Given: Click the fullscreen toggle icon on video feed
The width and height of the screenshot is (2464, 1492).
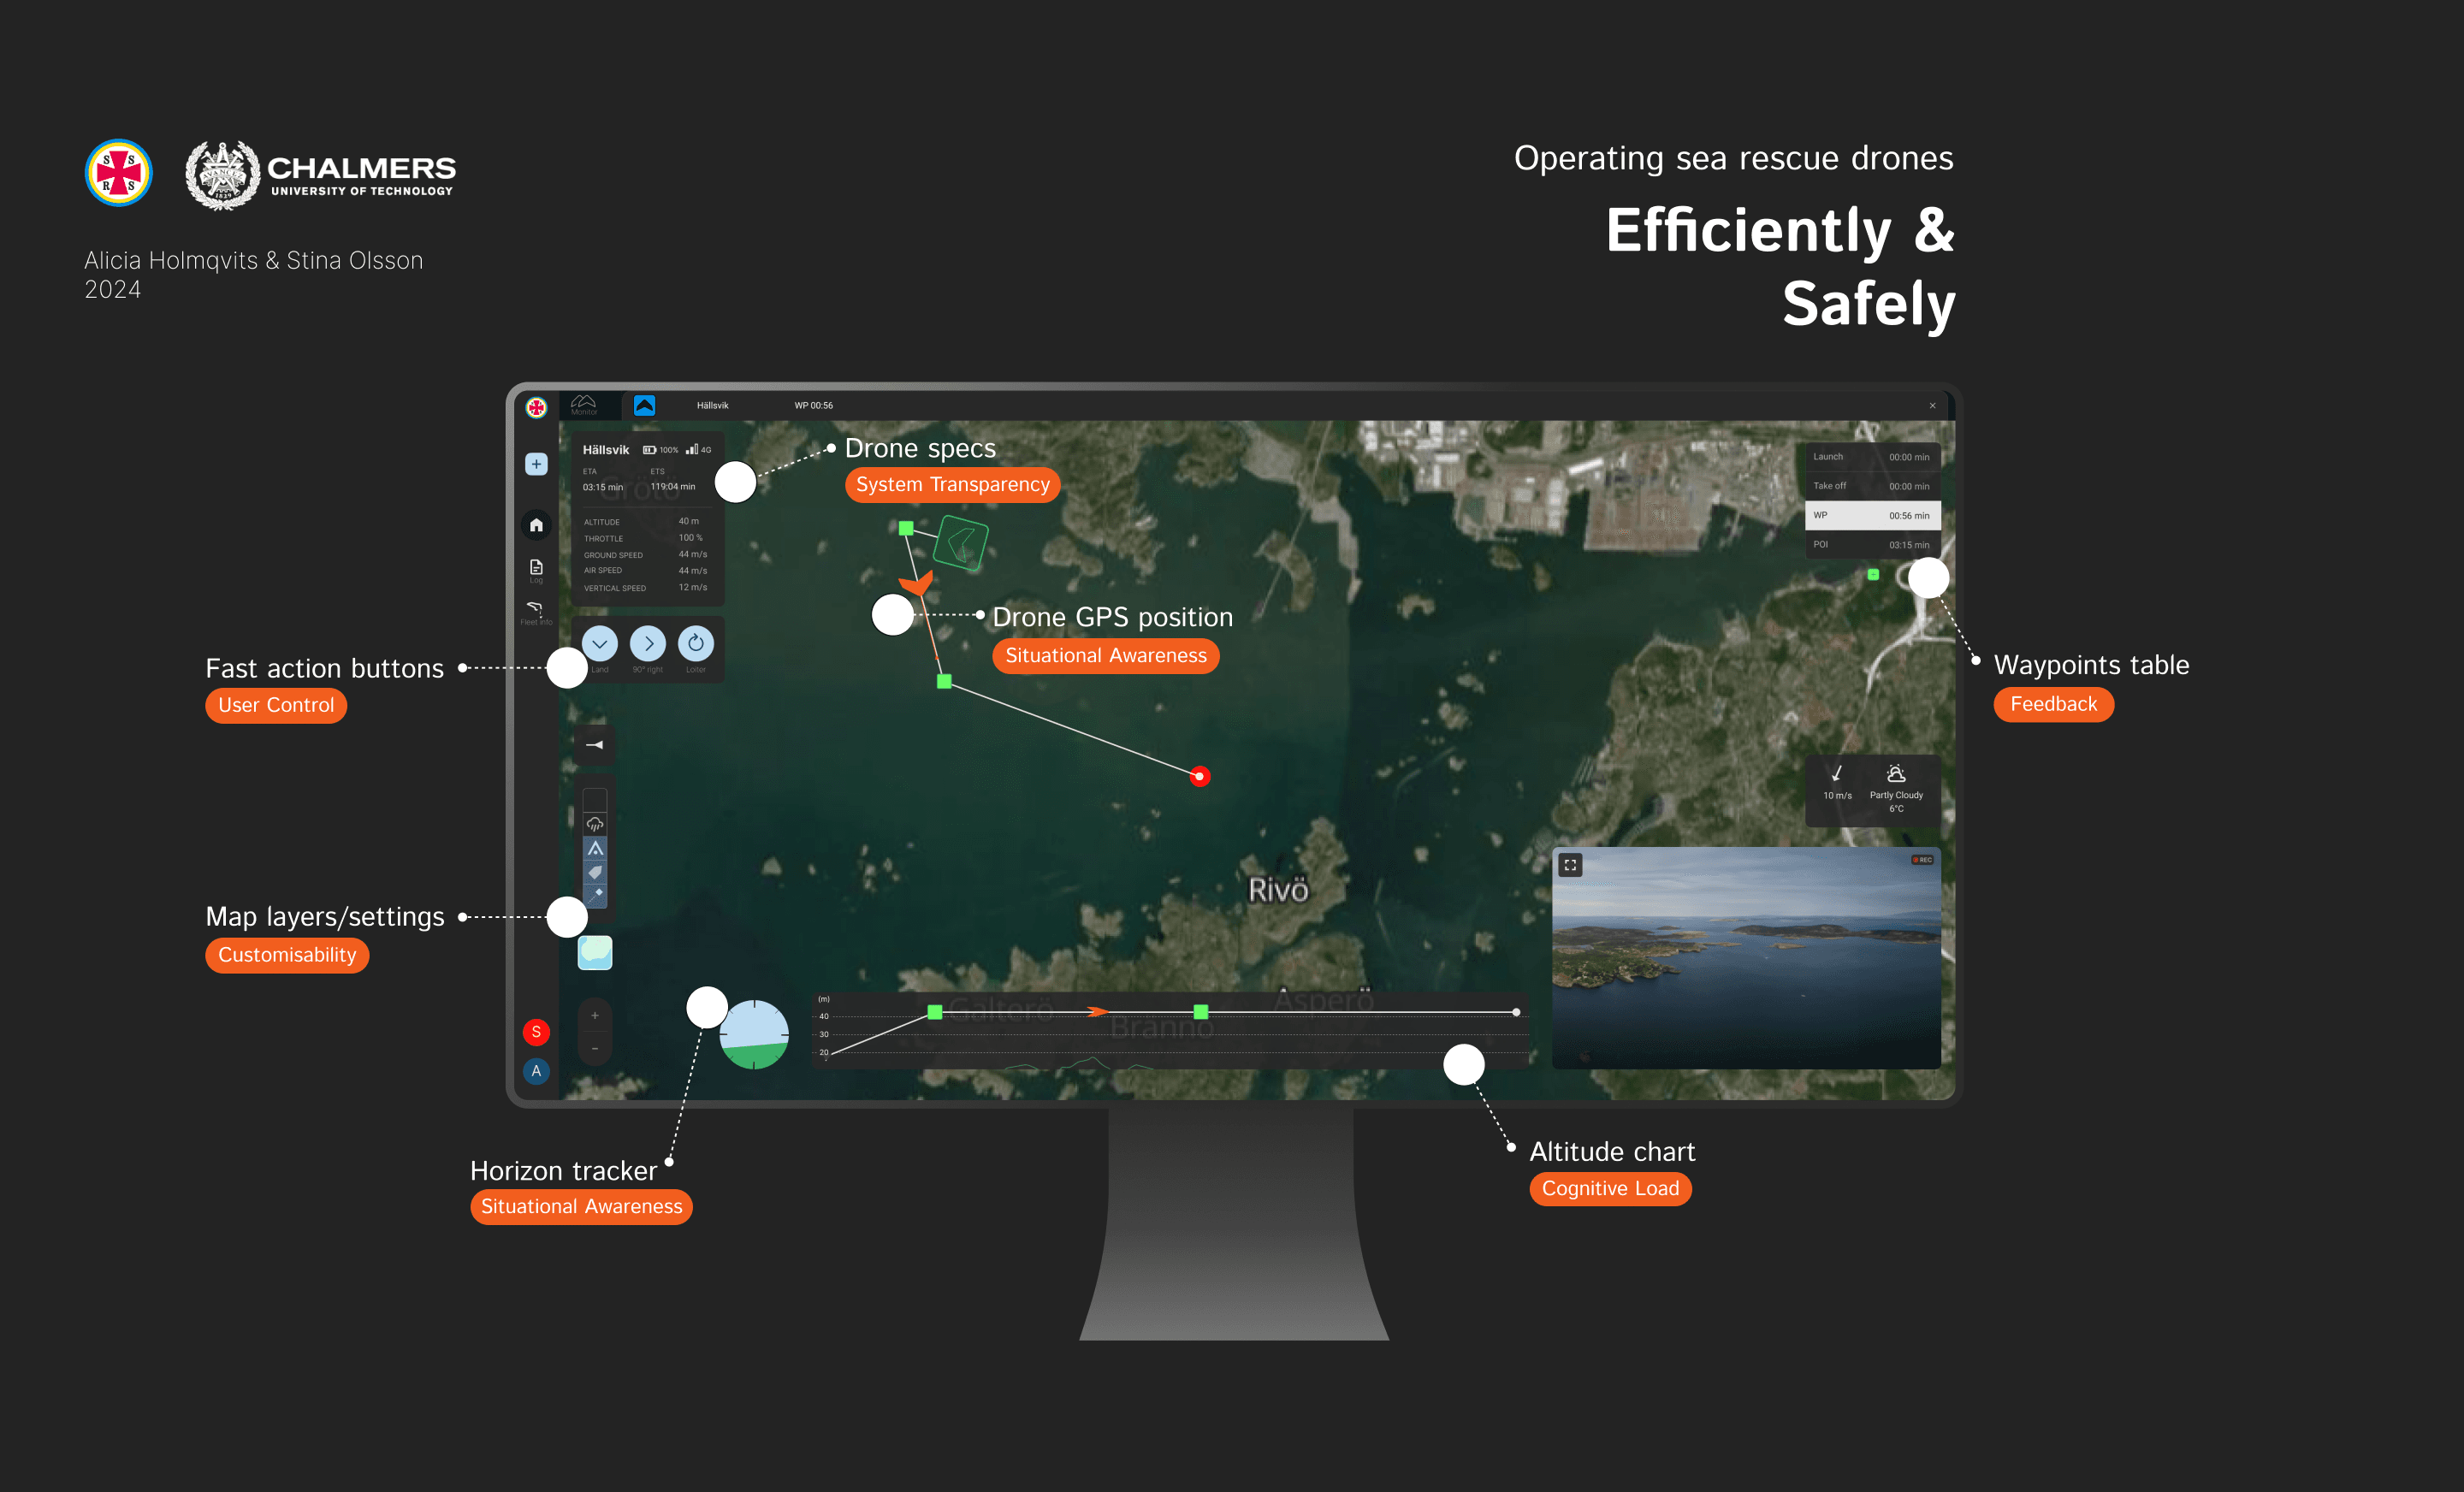Looking at the screenshot, I should point(1572,867).
